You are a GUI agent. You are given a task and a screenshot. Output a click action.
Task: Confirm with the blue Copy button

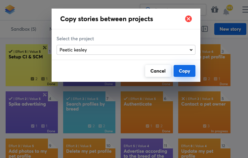pyautogui.click(x=184, y=71)
